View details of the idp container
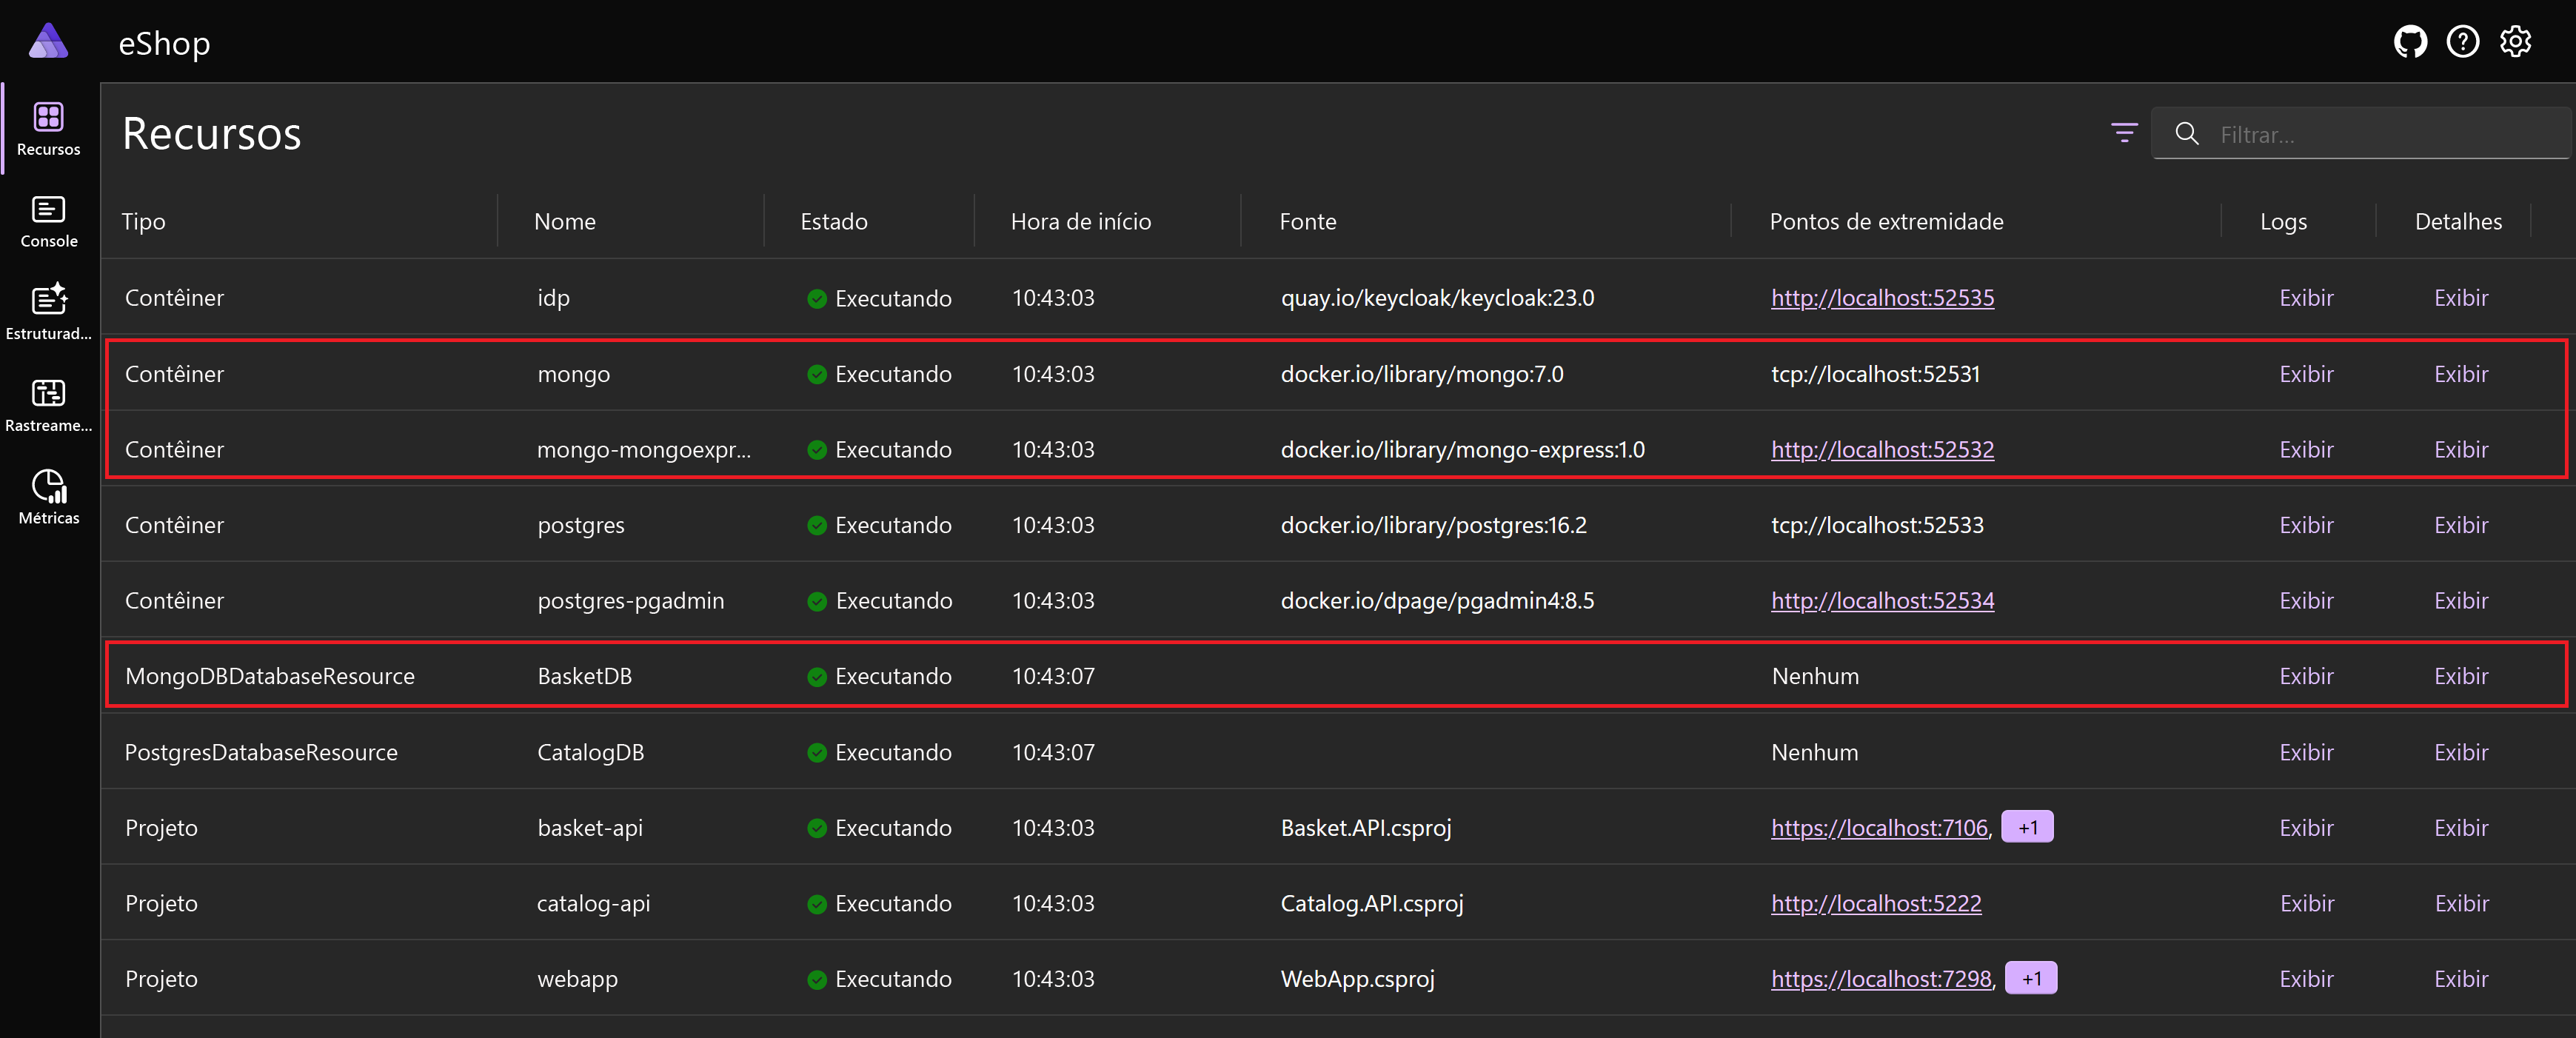Screen dimensions: 2576x1038 click(x=2461, y=298)
